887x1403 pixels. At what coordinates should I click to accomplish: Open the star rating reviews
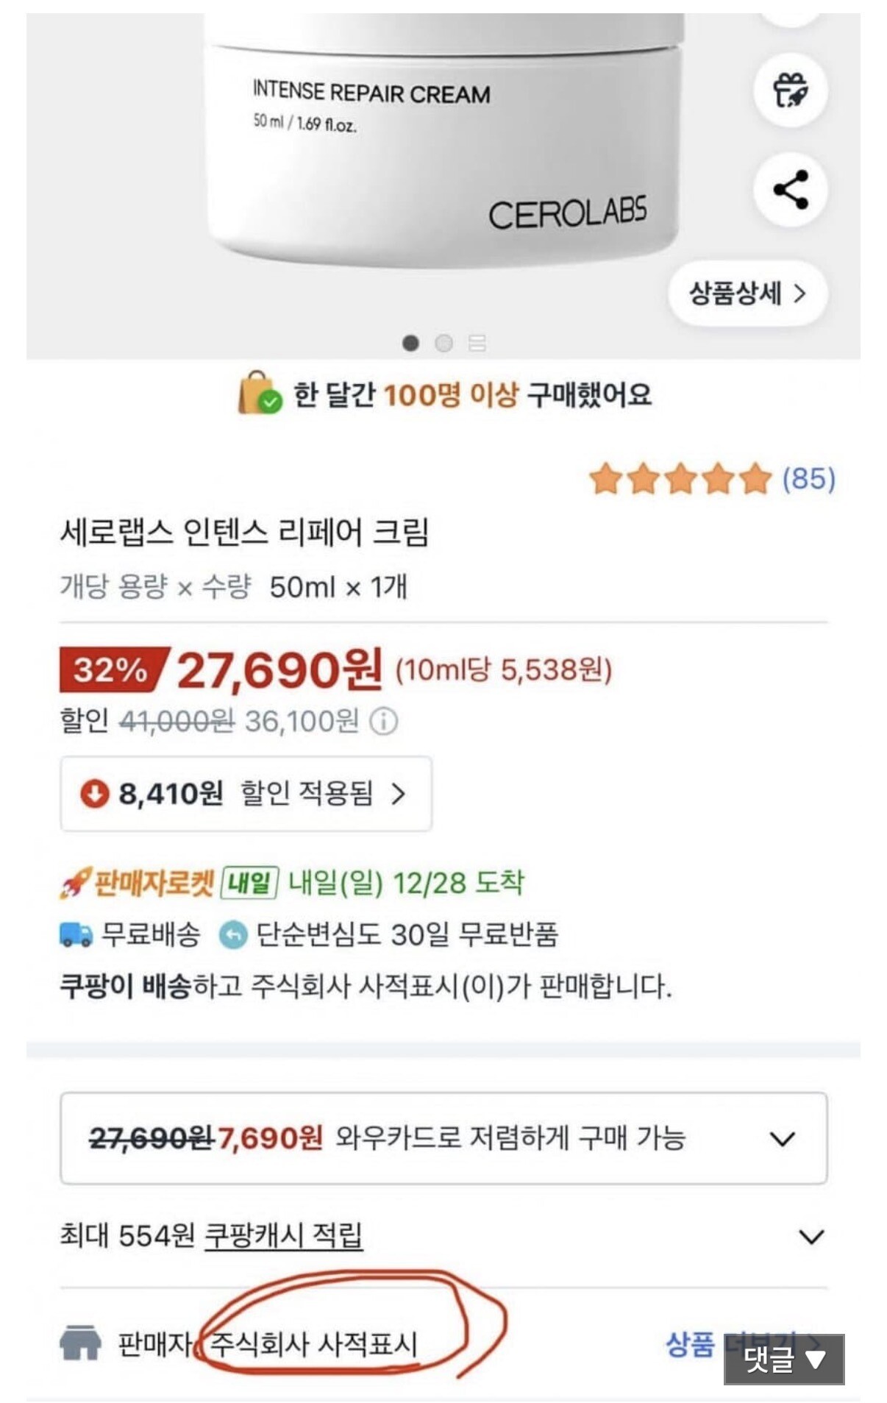[x=680, y=479]
